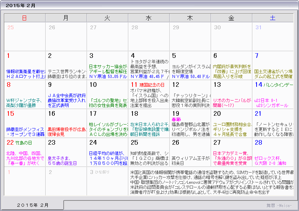Image resolution: width=299 pixels, height=211 pixels.
Task: Click the greyed-out 25 in the first cell
Action: pyautogui.click(x=10, y=26)
